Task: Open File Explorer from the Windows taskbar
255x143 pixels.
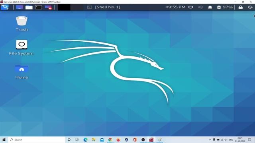Action: [94, 139]
